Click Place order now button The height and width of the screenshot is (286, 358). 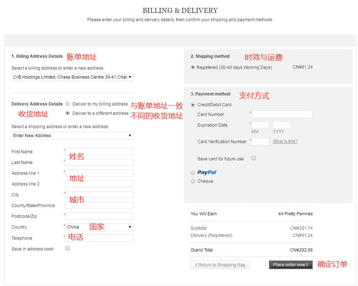point(290,265)
